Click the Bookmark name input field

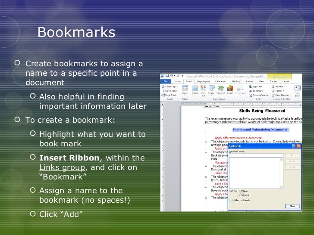point(256,155)
